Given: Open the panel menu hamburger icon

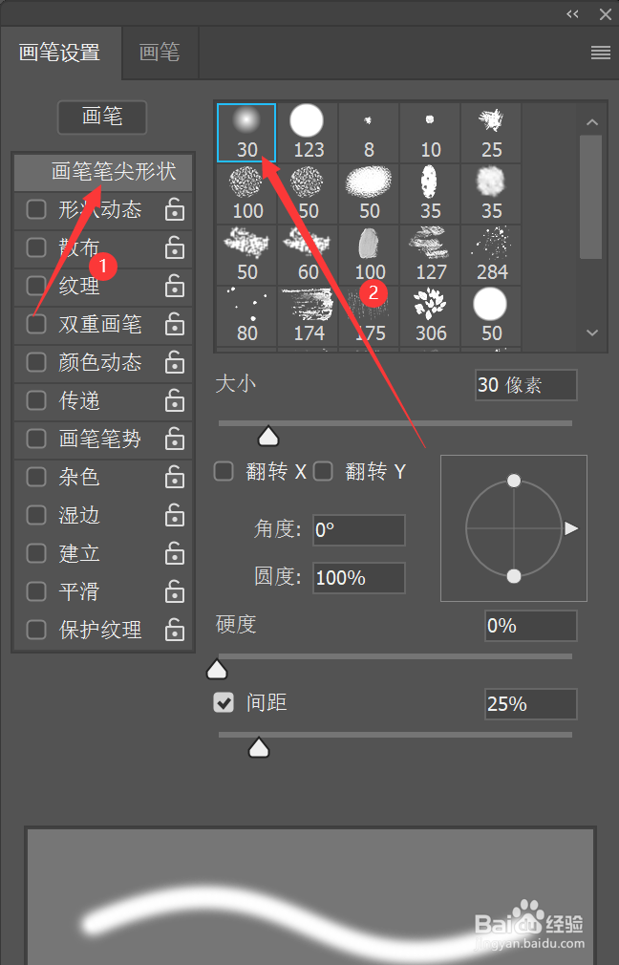Looking at the screenshot, I should pos(601,53).
